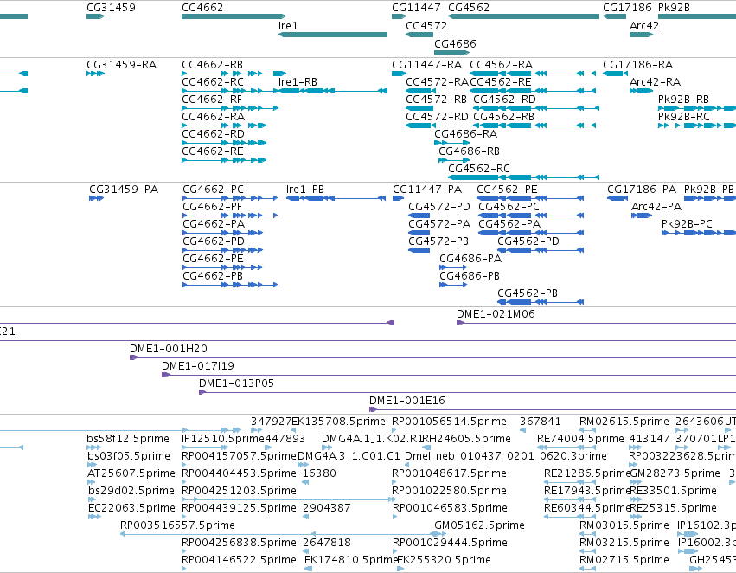Viewport: 736px width, 573px height.
Task: Click protein CG4662-PF
Action: [x=230, y=216]
